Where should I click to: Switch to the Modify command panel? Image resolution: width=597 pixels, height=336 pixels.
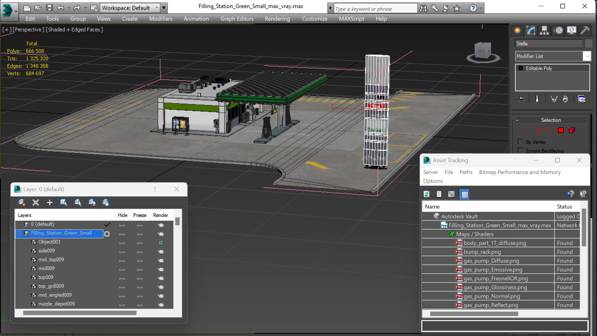(531, 30)
